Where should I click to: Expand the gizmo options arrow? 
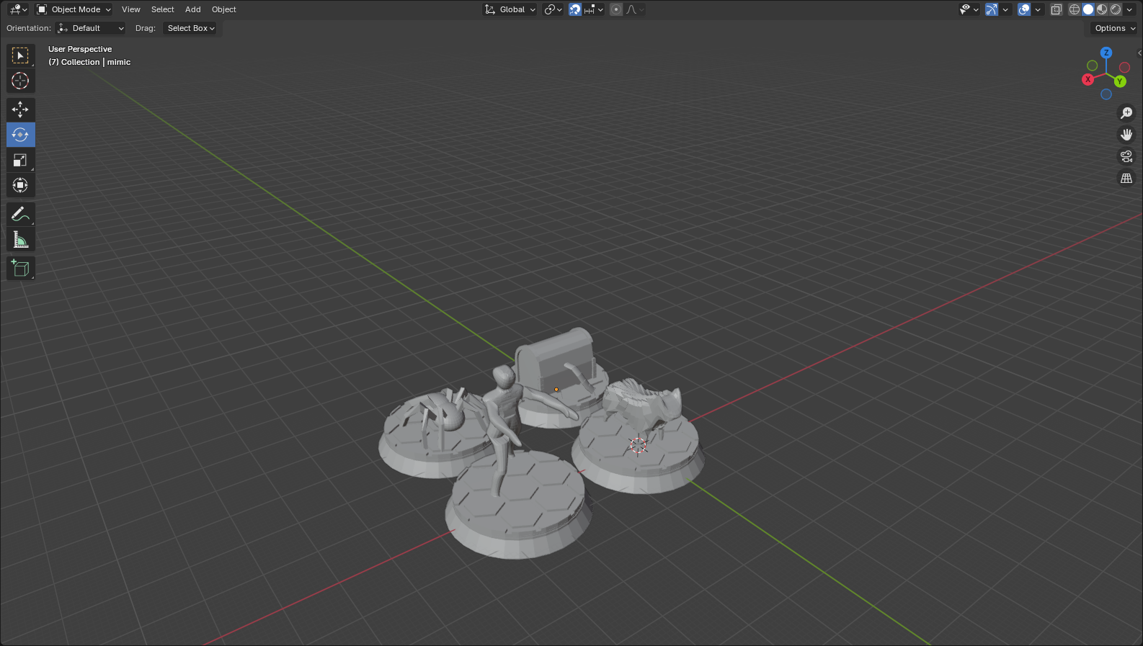point(1005,9)
